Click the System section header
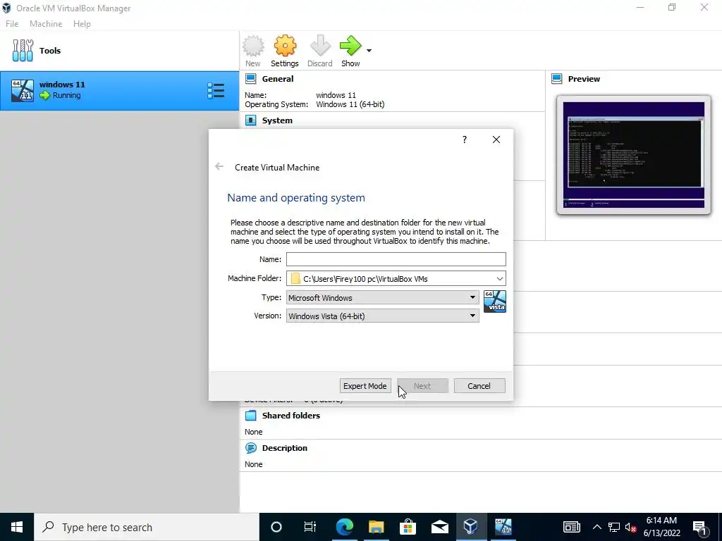The width and height of the screenshot is (722, 541). tap(277, 120)
